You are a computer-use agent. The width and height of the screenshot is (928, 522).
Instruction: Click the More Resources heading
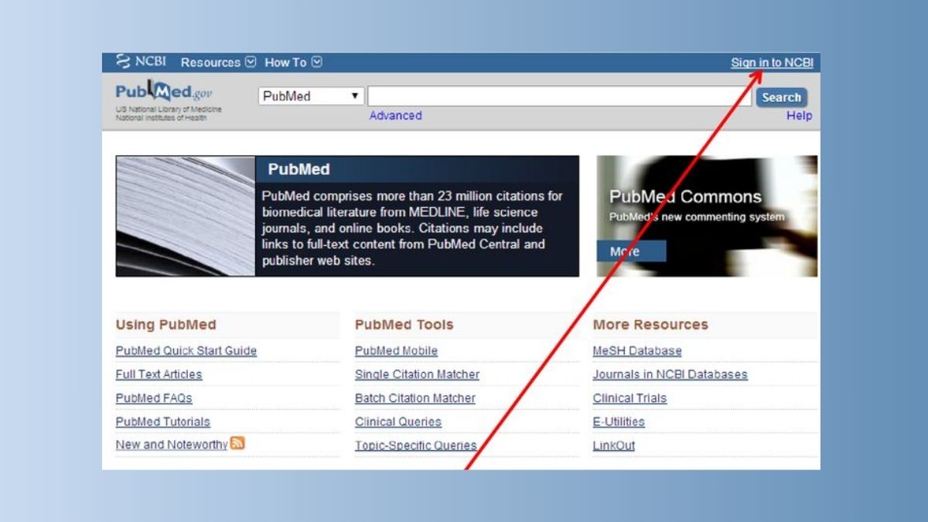[650, 325]
